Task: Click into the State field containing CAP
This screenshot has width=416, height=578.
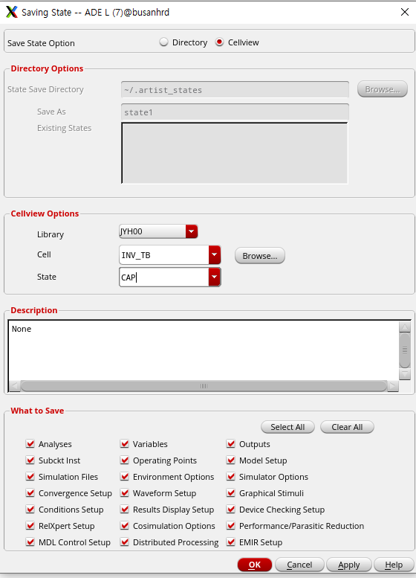Action: click(164, 277)
